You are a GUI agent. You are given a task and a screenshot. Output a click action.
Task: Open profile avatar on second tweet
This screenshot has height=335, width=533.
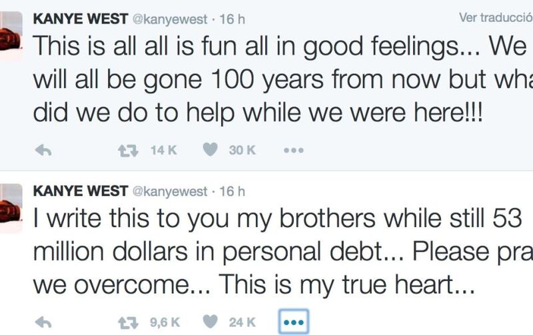click(x=11, y=208)
